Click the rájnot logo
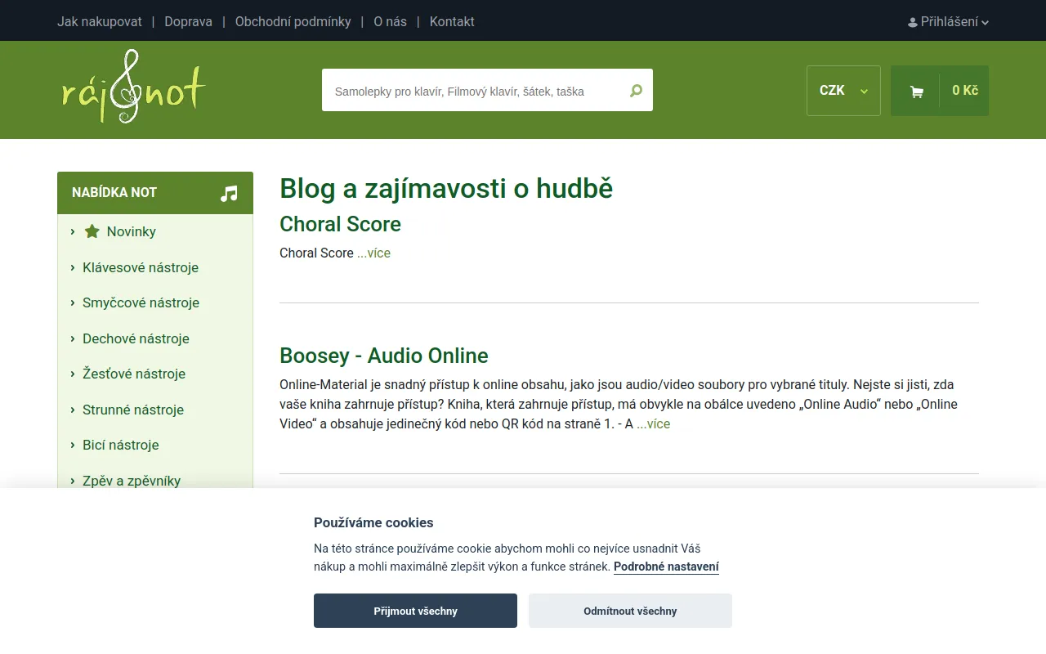This screenshot has width=1046, height=654. [x=133, y=87]
